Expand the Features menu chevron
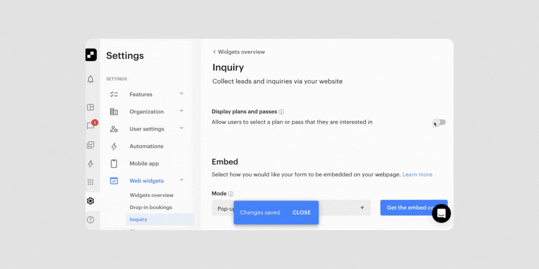The image size is (539, 269). click(x=181, y=93)
